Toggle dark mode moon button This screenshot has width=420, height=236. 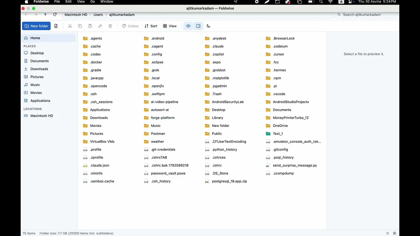(x=208, y=26)
